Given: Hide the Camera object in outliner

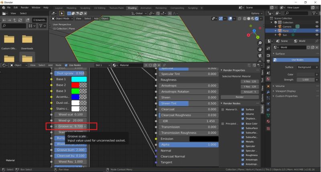Looking at the screenshot, I should click(x=317, y=26).
